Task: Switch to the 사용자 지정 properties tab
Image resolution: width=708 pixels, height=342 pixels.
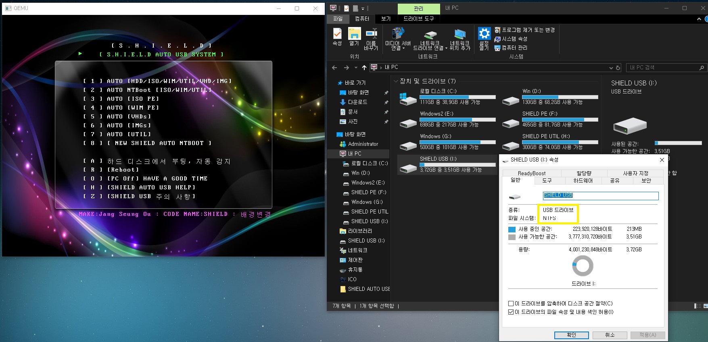Action: 635,173
